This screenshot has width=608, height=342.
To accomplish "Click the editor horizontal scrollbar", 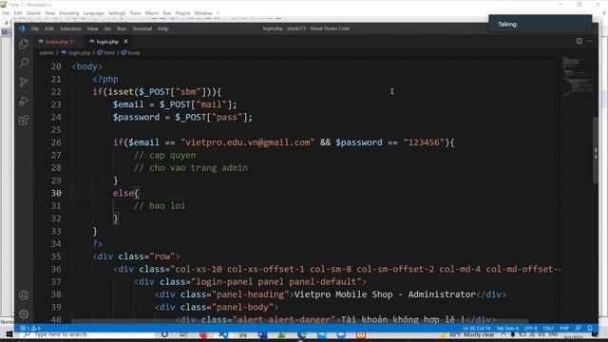I will [x=299, y=321].
